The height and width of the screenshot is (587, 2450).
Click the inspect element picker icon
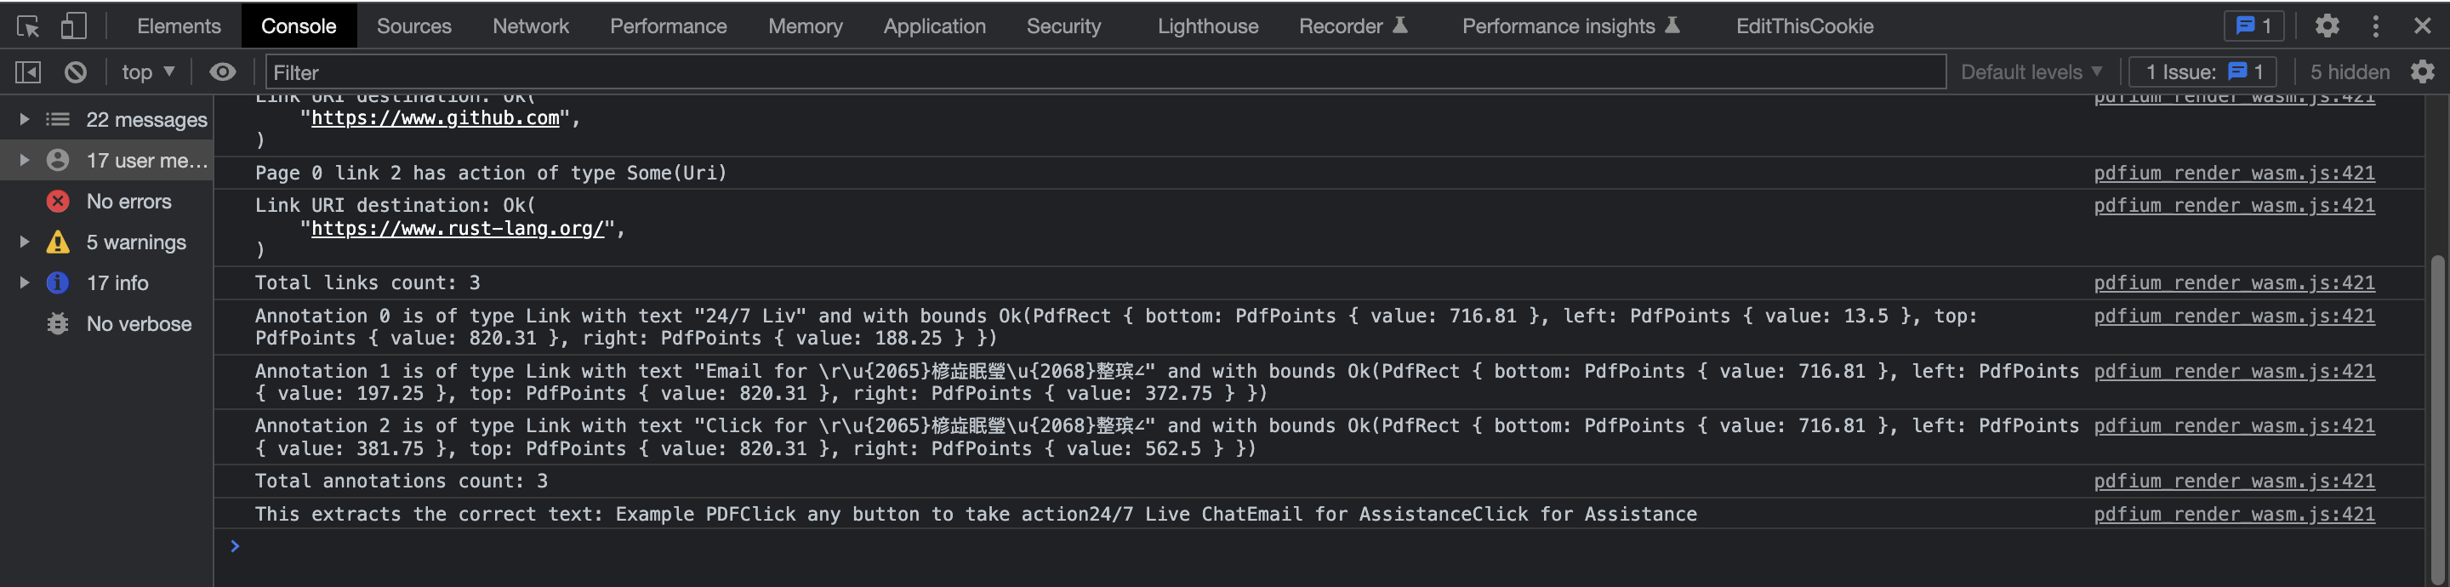27,26
